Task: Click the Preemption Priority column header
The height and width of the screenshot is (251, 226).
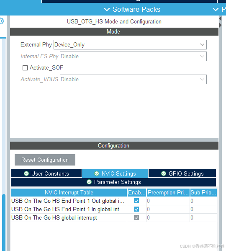Action: 168,193
